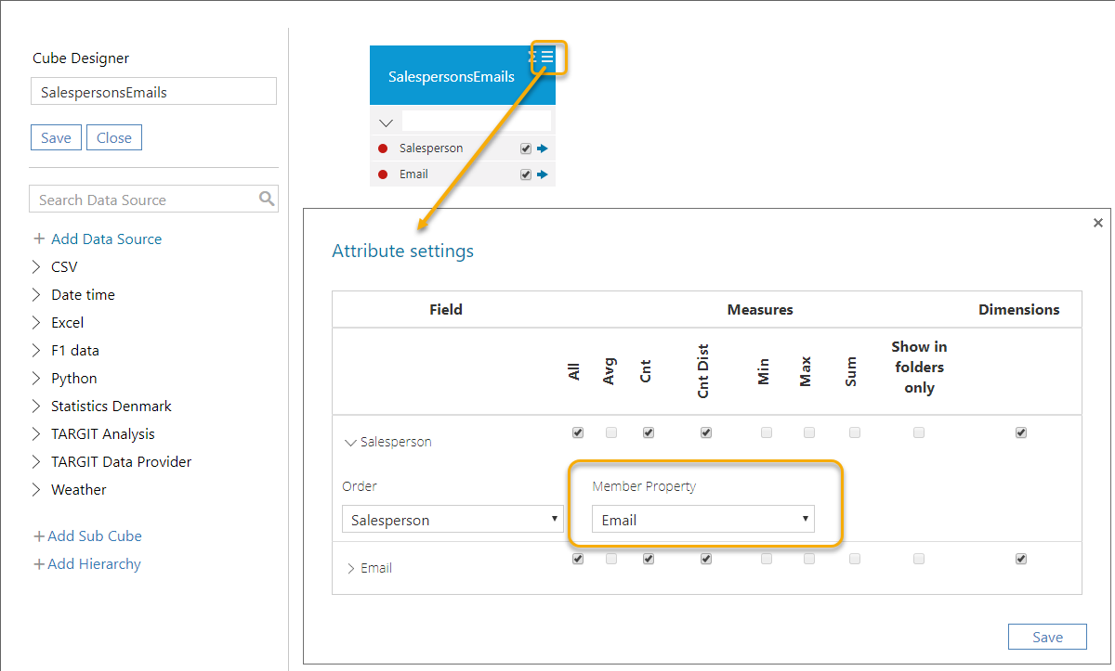The height and width of the screenshot is (671, 1115).
Task: Open the Member Property dropdown
Action: click(703, 519)
